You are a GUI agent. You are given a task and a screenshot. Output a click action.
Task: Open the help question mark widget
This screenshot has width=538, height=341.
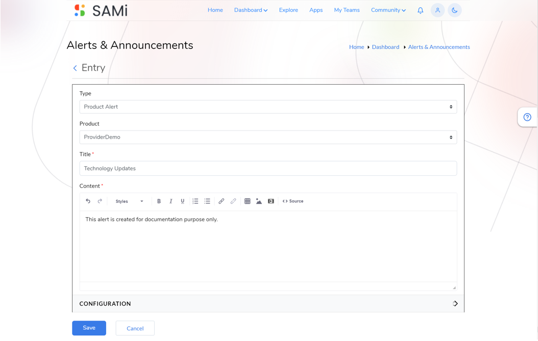tap(527, 117)
